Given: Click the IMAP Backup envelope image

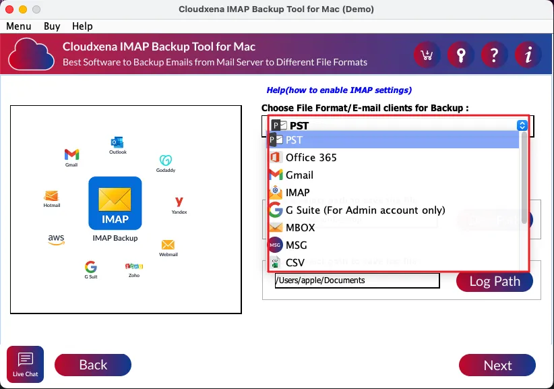Looking at the screenshot, I should (x=115, y=203).
